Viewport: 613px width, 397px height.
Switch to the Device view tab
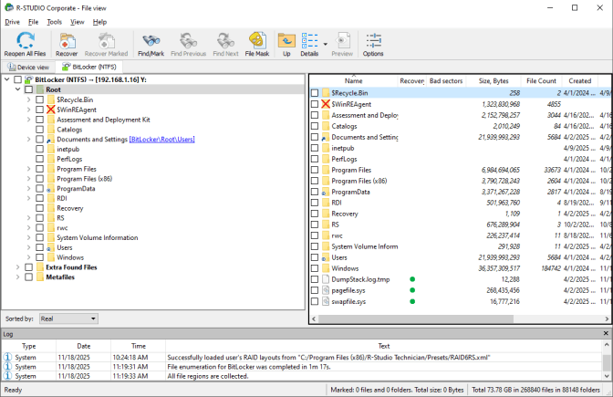click(28, 67)
